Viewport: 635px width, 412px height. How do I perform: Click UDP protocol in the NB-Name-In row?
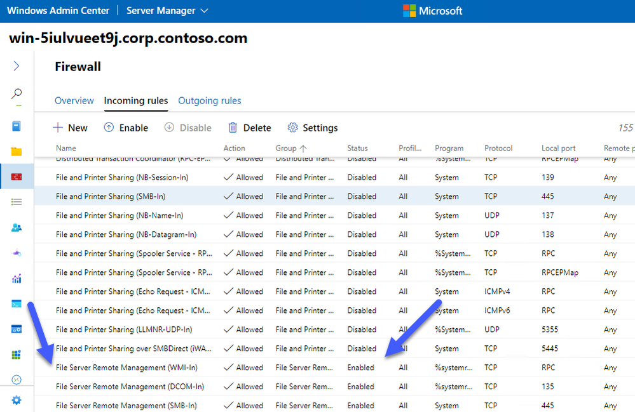pyautogui.click(x=491, y=215)
